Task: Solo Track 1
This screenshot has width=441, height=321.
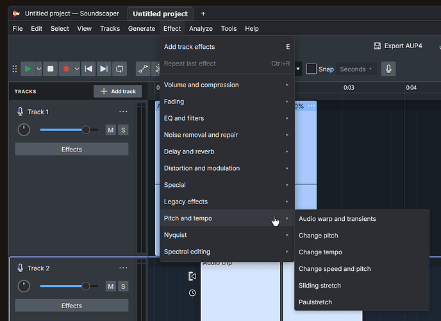Action: click(123, 130)
